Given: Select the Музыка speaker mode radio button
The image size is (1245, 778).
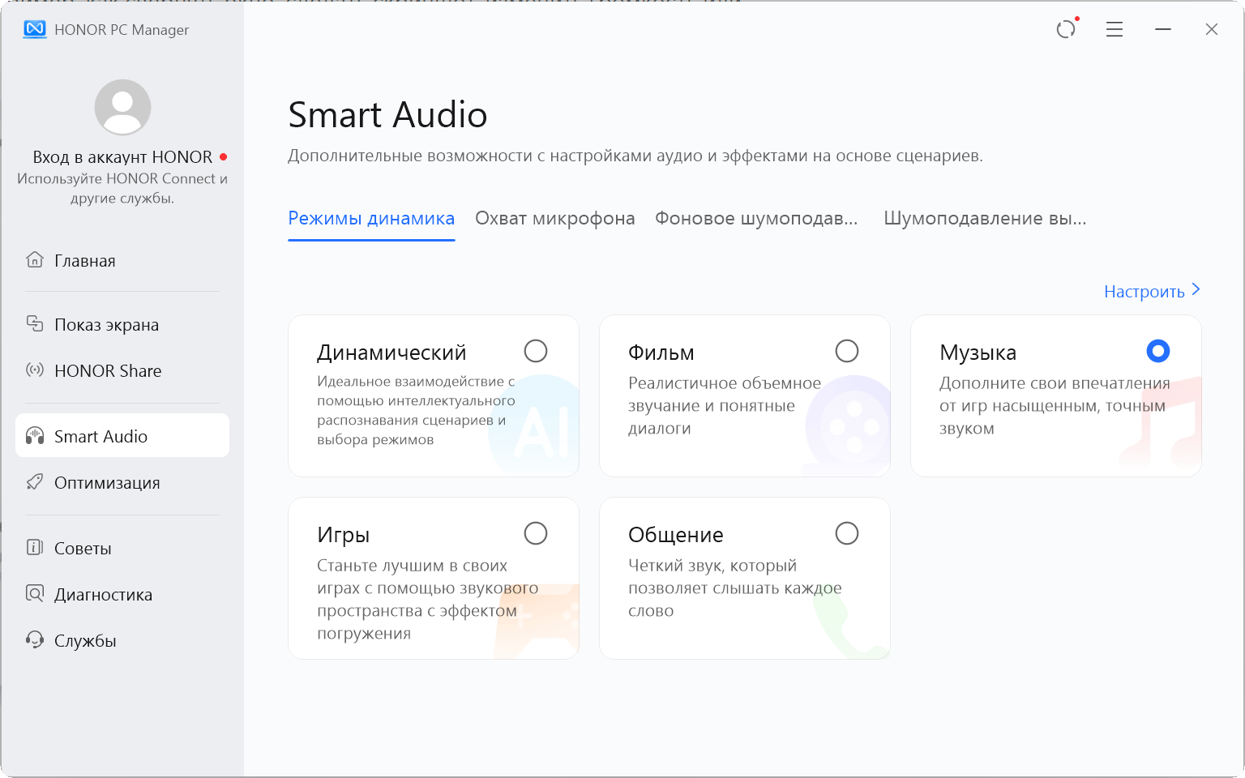Looking at the screenshot, I should pos(1158,351).
